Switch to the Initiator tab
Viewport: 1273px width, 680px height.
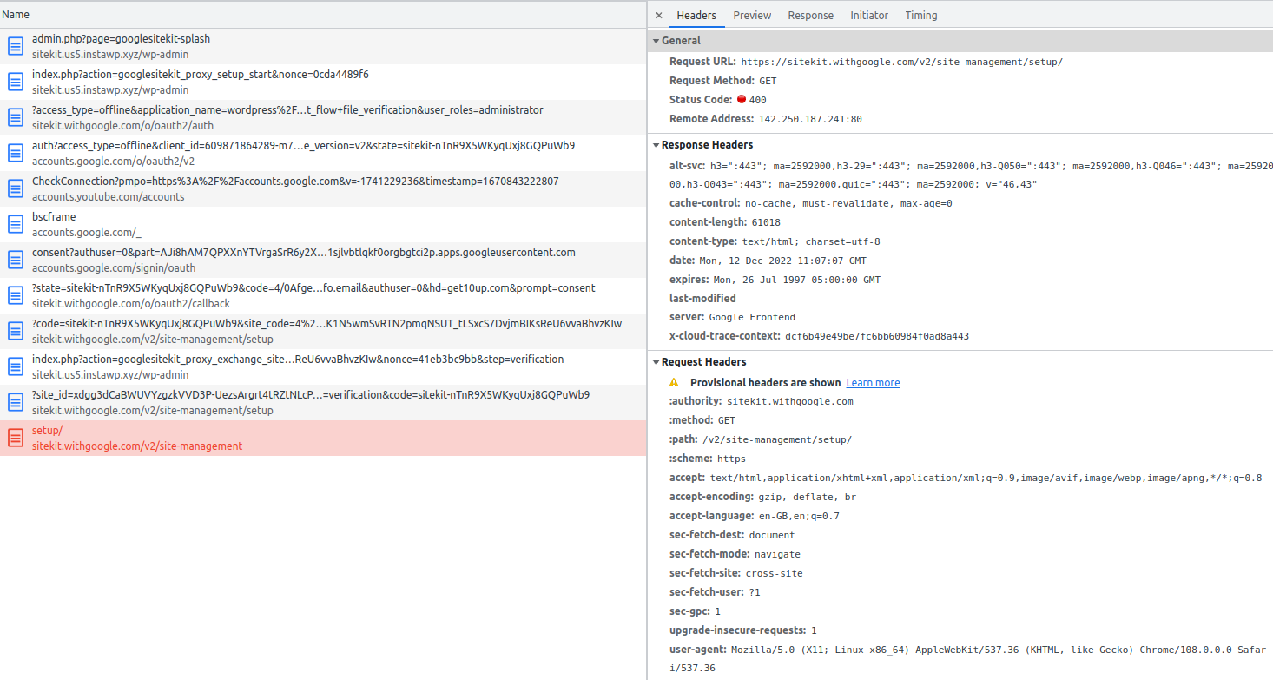(869, 15)
